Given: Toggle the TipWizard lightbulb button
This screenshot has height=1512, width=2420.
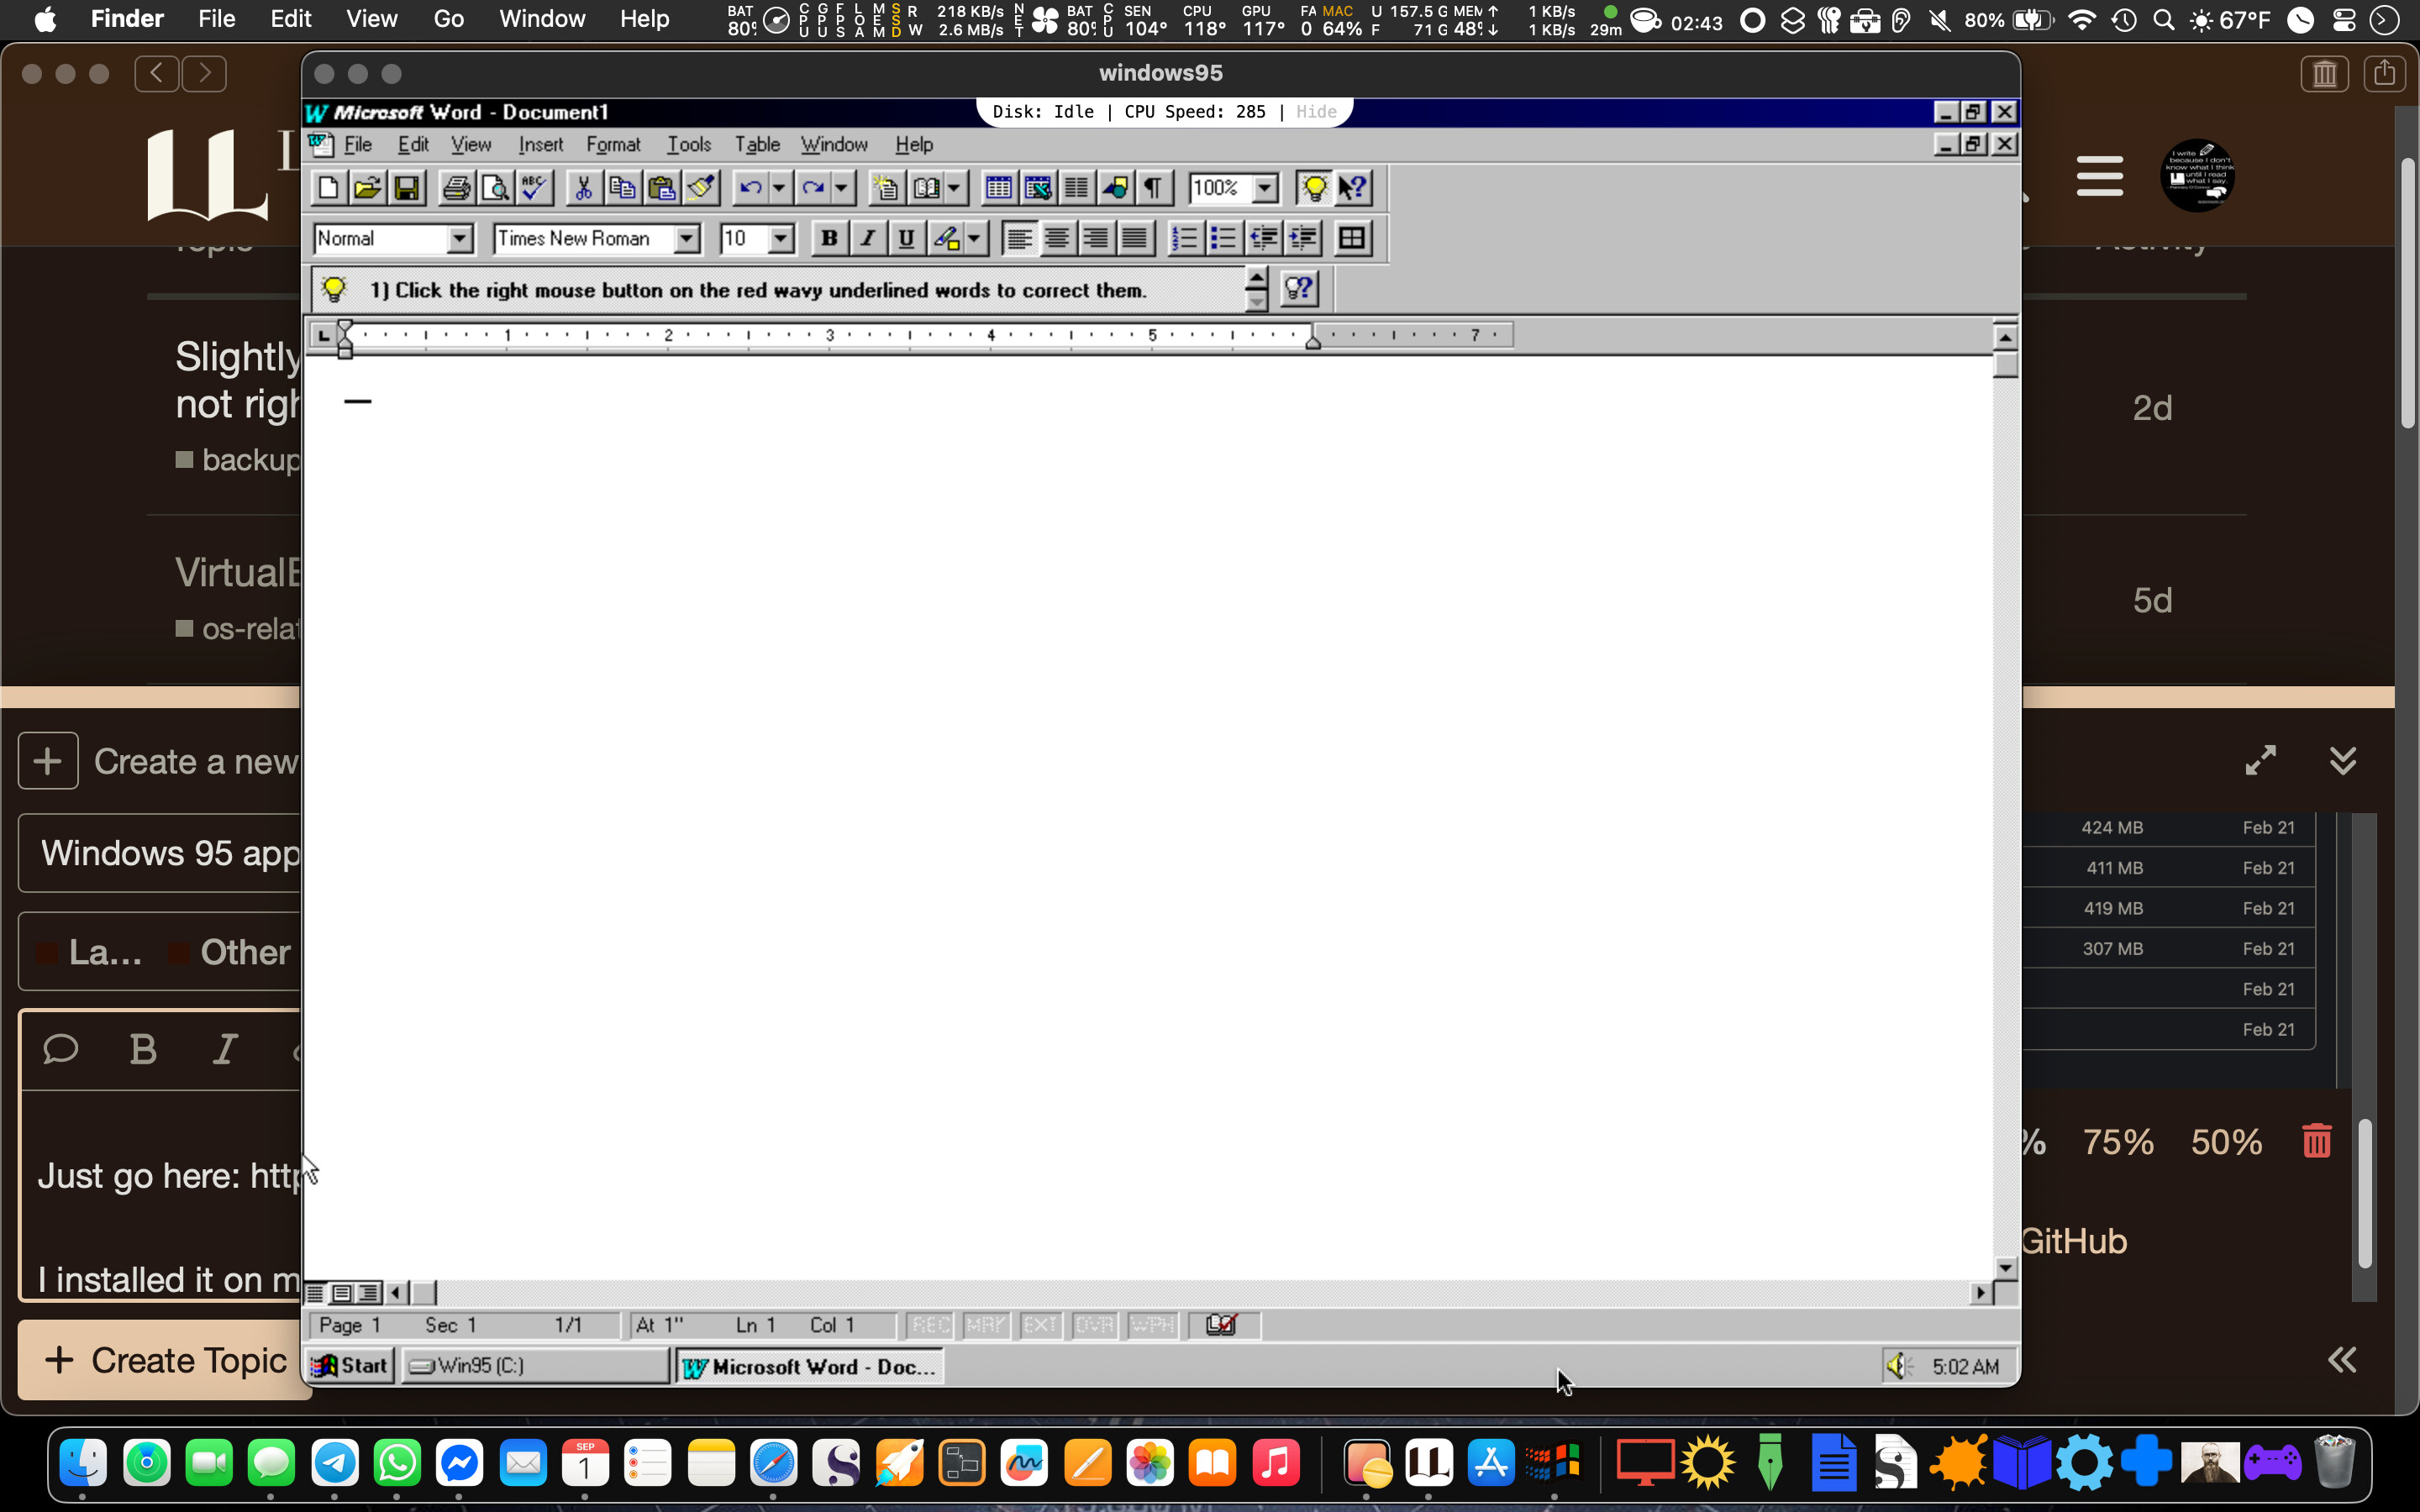Looking at the screenshot, I should [1314, 188].
